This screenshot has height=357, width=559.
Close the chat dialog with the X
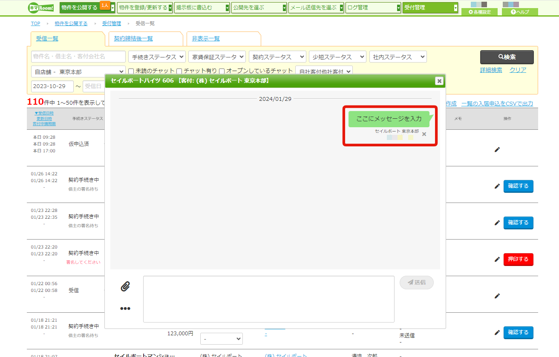tap(439, 81)
